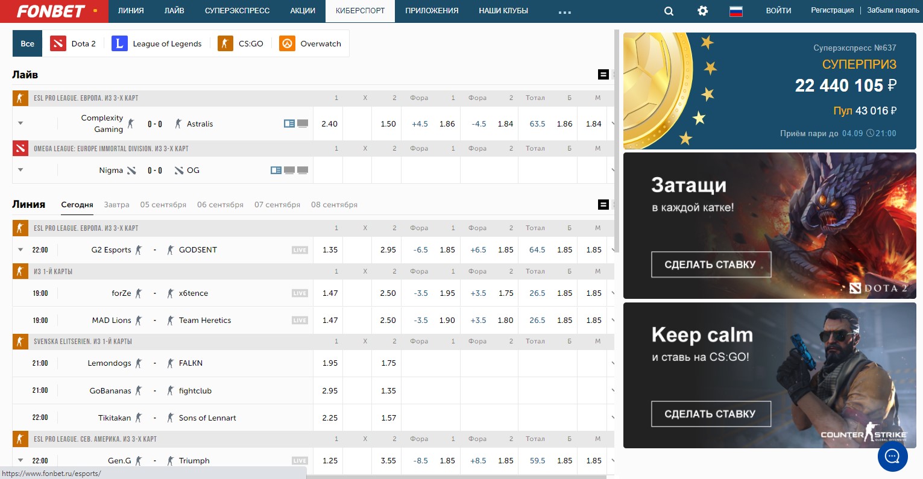Filter matches by Dota 2
The height and width of the screenshot is (479, 923).
[x=74, y=43]
